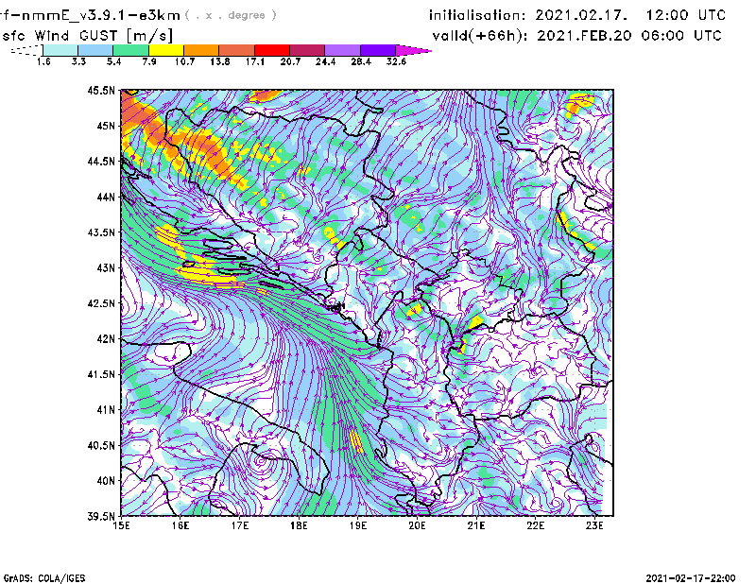
Task: Click the 'GrADS: COLA/IGES' credit text
Action: point(43,578)
